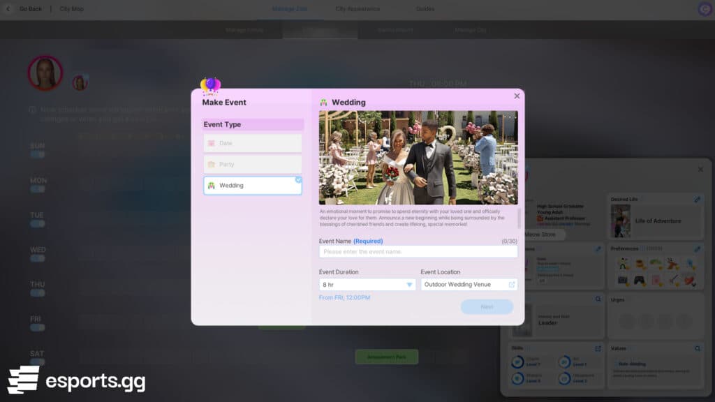The height and width of the screenshot is (402, 715).
Task: Open the Event Duration dropdown showing 8 hr
Action: tap(367, 284)
